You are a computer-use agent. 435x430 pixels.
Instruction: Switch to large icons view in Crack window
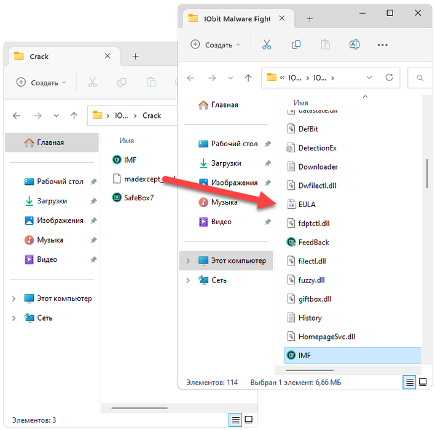click(x=249, y=420)
